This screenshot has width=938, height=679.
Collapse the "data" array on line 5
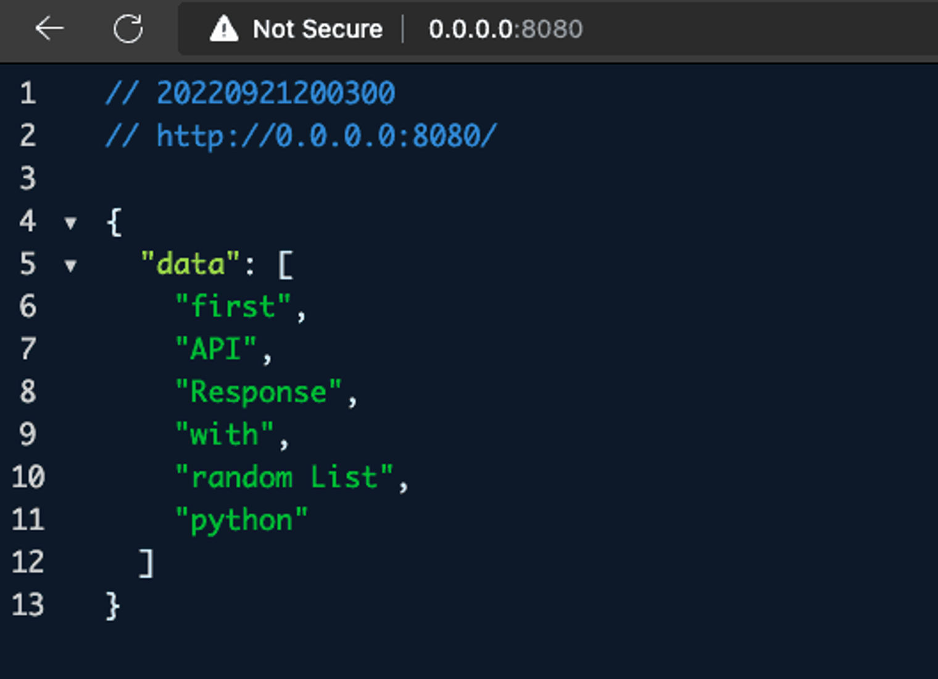pos(70,265)
